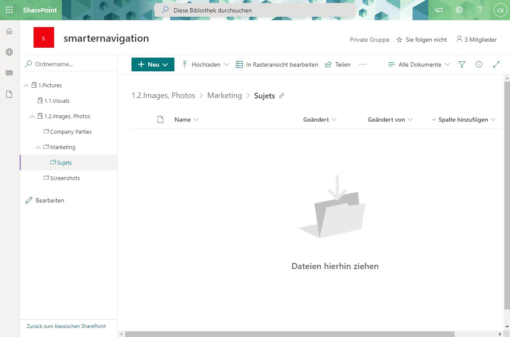
Task: Open the app launcher waffle icon
Action: [x=9, y=9]
